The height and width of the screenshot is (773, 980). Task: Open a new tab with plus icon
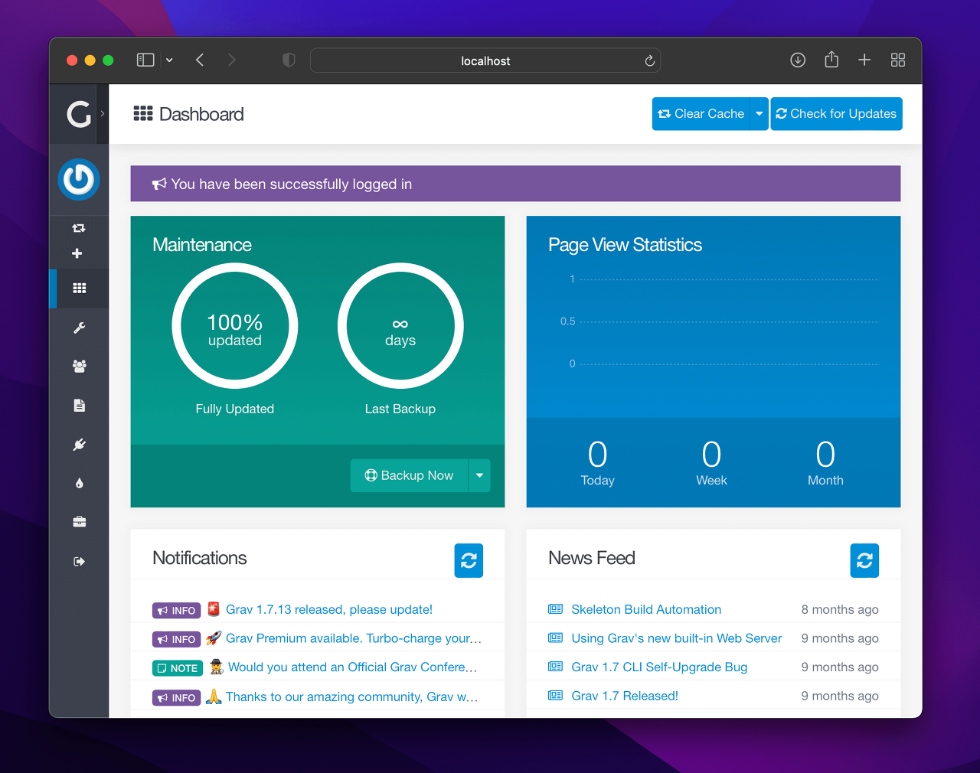pos(864,60)
